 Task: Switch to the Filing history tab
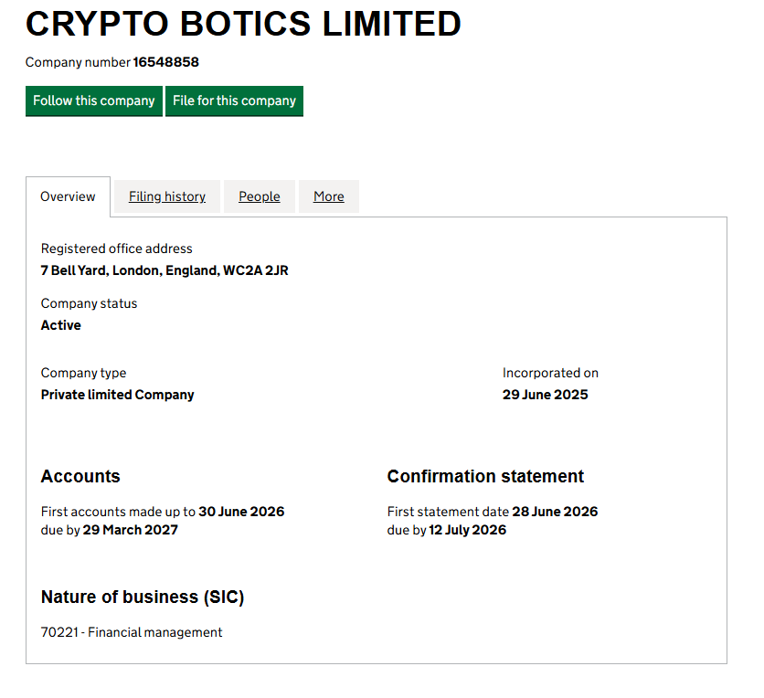(x=166, y=196)
